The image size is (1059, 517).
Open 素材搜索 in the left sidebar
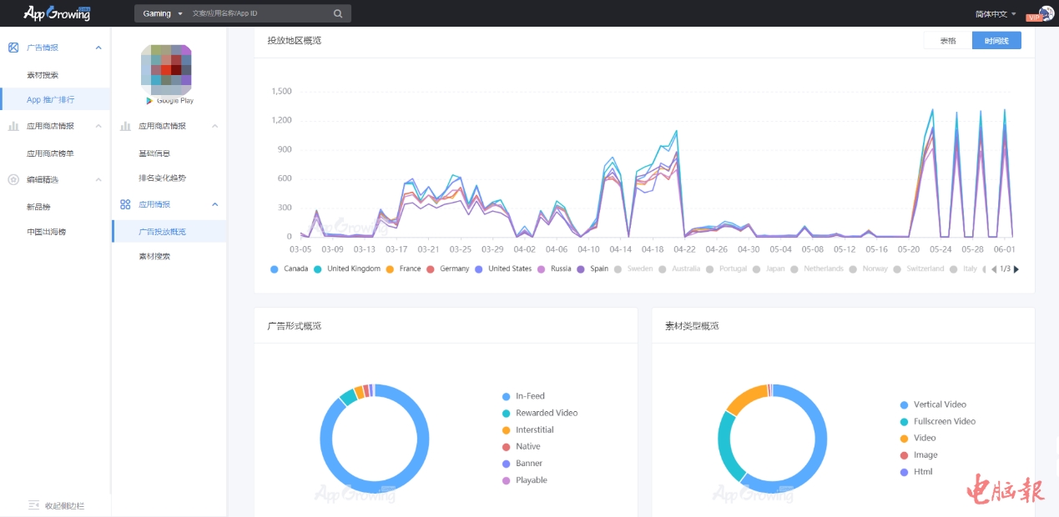point(43,75)
